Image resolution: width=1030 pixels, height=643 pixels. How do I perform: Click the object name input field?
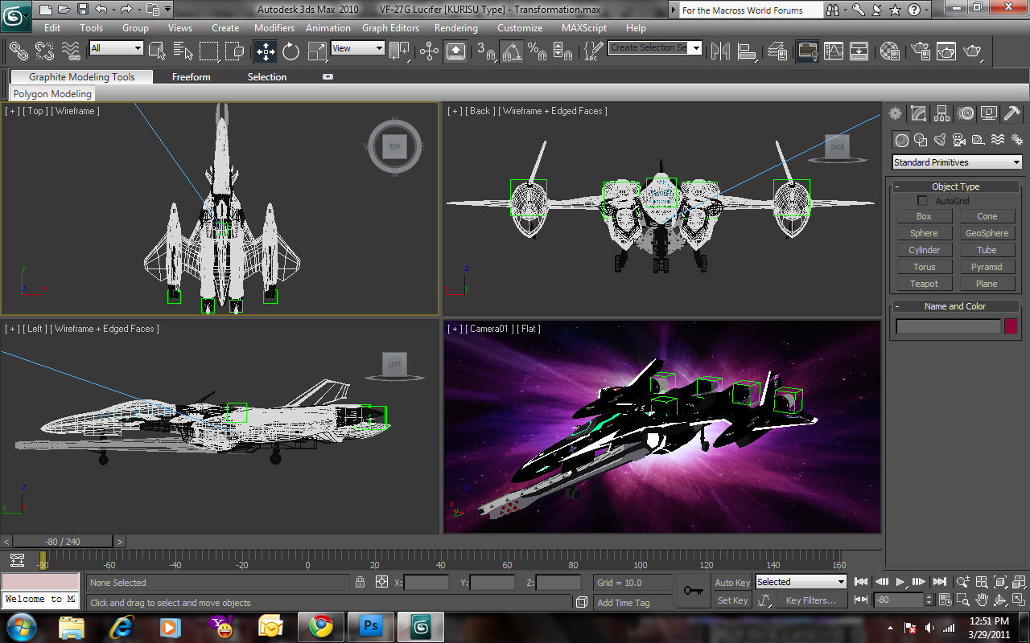949,326
